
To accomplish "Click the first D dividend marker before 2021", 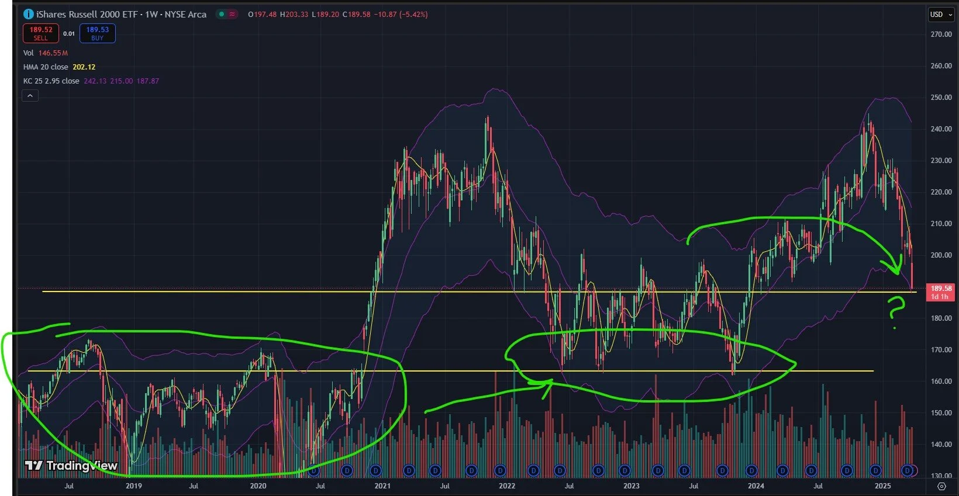I will (x=313, y=470).
